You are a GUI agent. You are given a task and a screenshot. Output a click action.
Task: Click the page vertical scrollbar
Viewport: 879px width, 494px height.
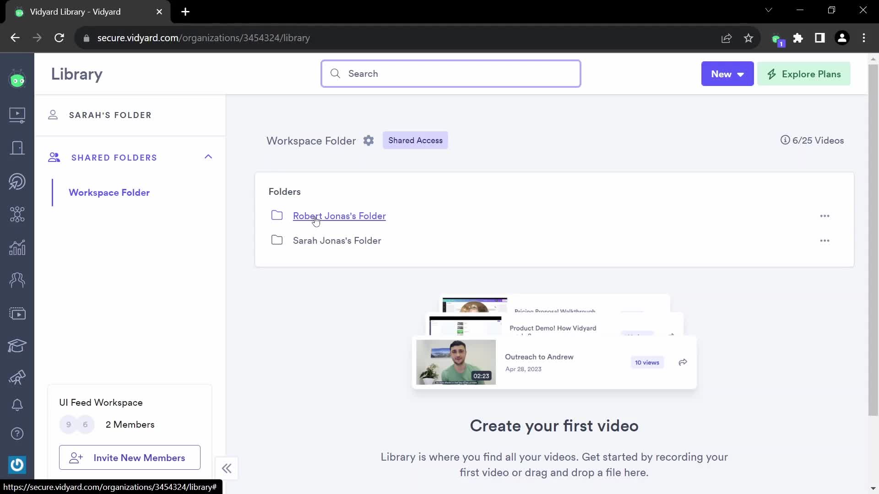873,240
